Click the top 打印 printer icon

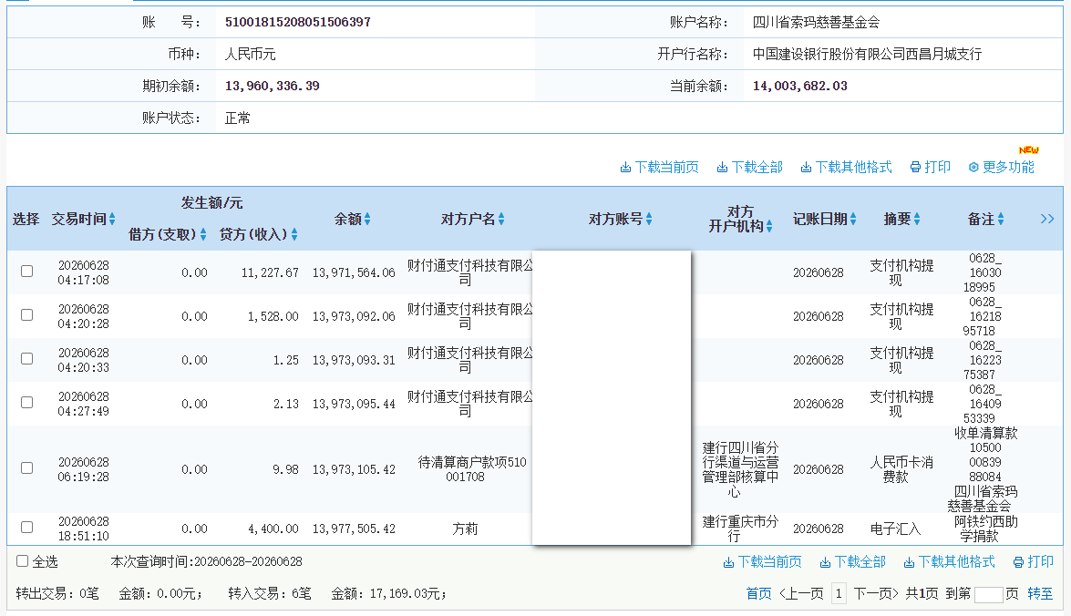[x=915, y=168]
